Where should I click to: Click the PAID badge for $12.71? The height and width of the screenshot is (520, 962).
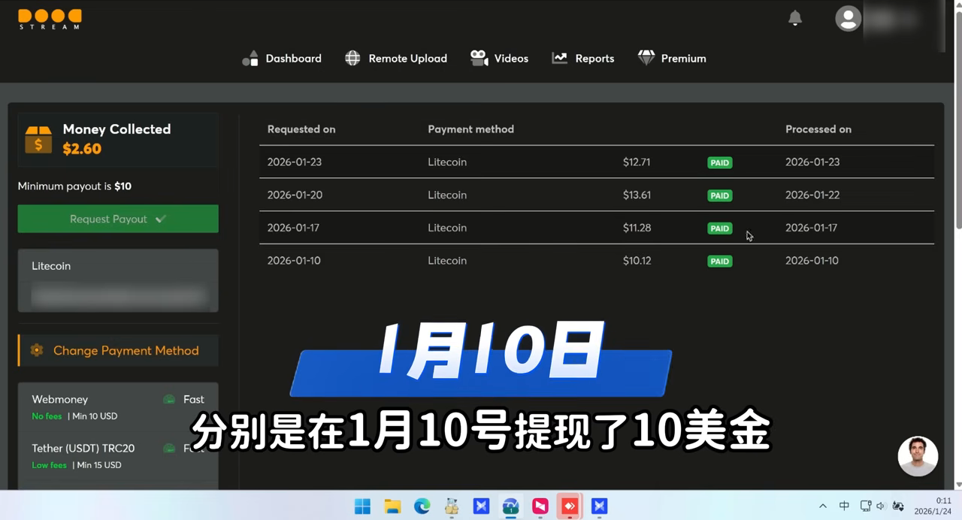click(x=720, y=162)
